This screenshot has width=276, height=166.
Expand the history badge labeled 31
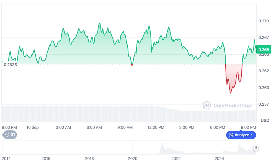(x=10, y=135)
